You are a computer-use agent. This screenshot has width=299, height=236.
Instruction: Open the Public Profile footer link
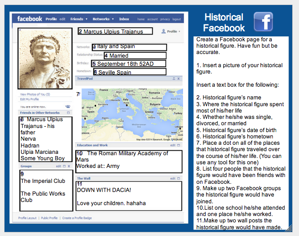coord(49,218)
